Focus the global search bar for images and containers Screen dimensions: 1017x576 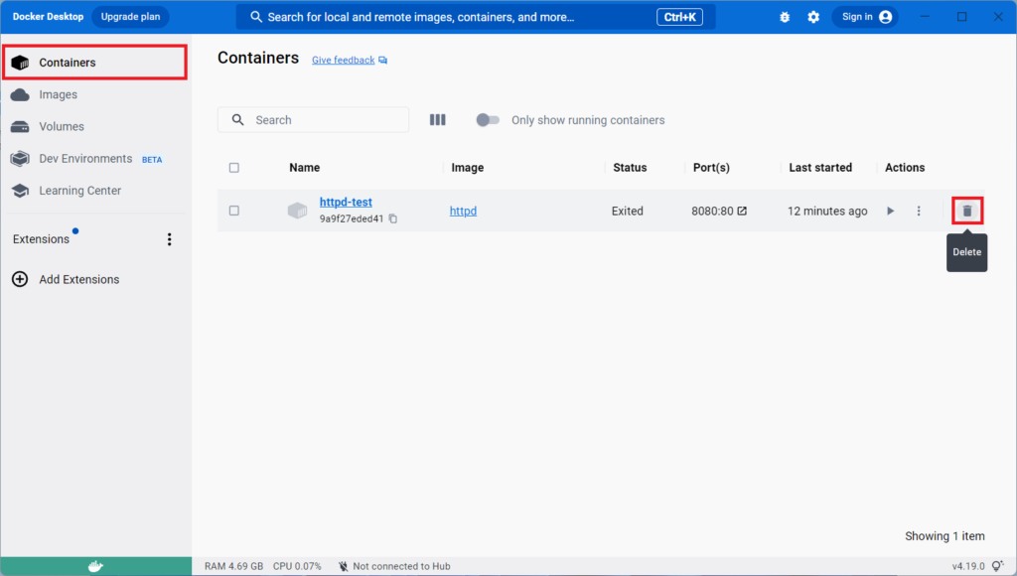pos(476,17)
